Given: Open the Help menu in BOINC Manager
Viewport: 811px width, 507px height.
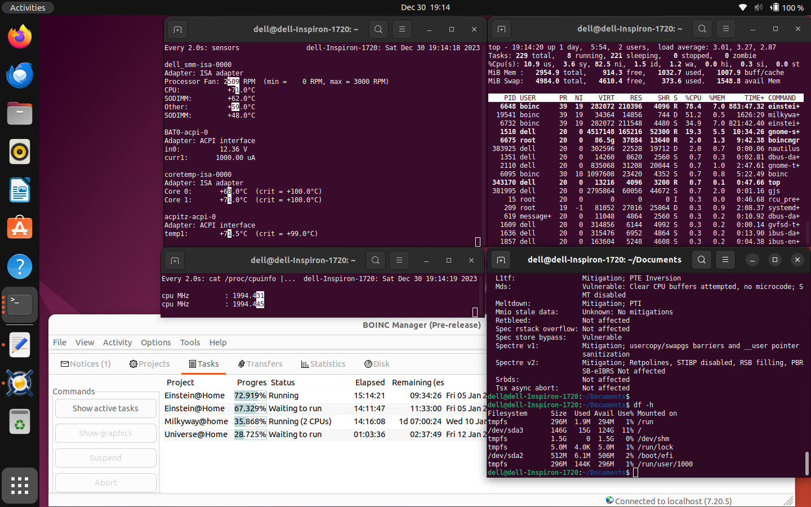Looking at the screenshot, I should tap(218, 343).
